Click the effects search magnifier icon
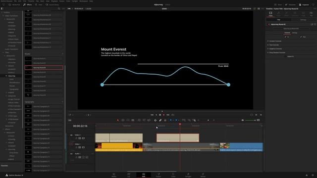Image resolution: width=317 pixels, height=178 pixels. point(59,9)
